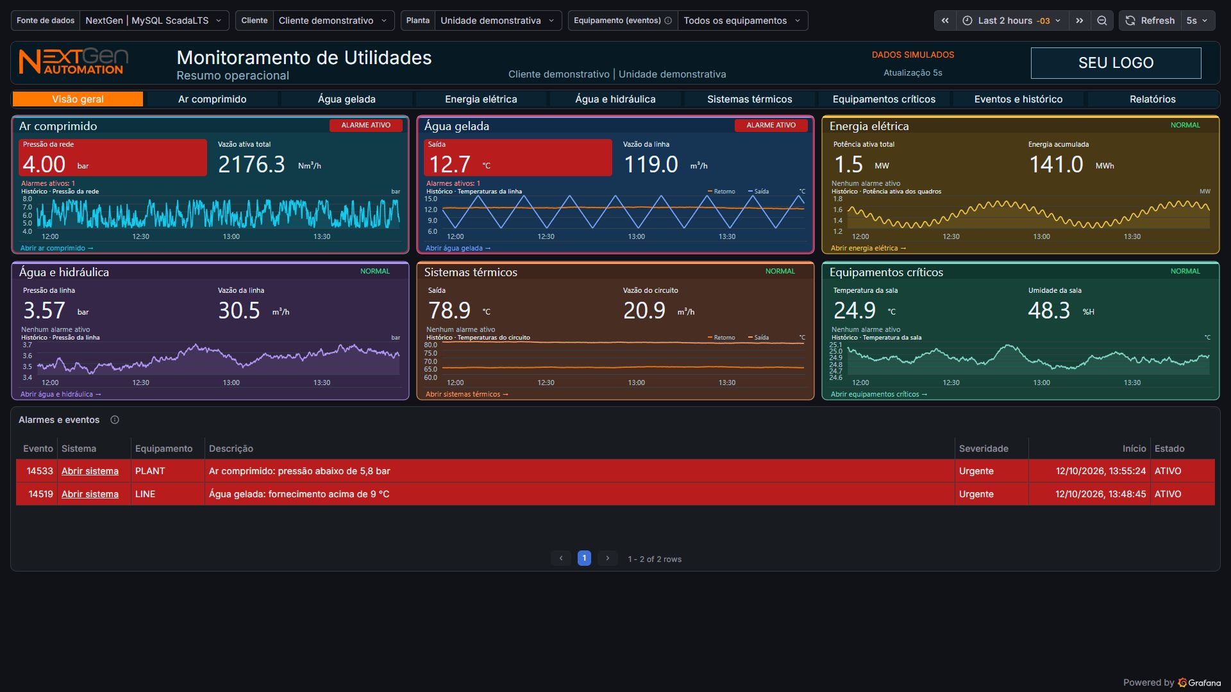Click the Grafana logo in footer
The image size is (1231, 692).
1199,682
